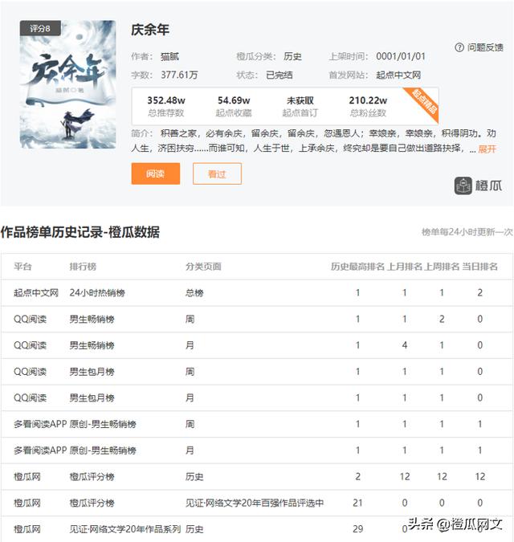Expand the synopsis with 展开

pyautogui.click(x=487, y=149)
